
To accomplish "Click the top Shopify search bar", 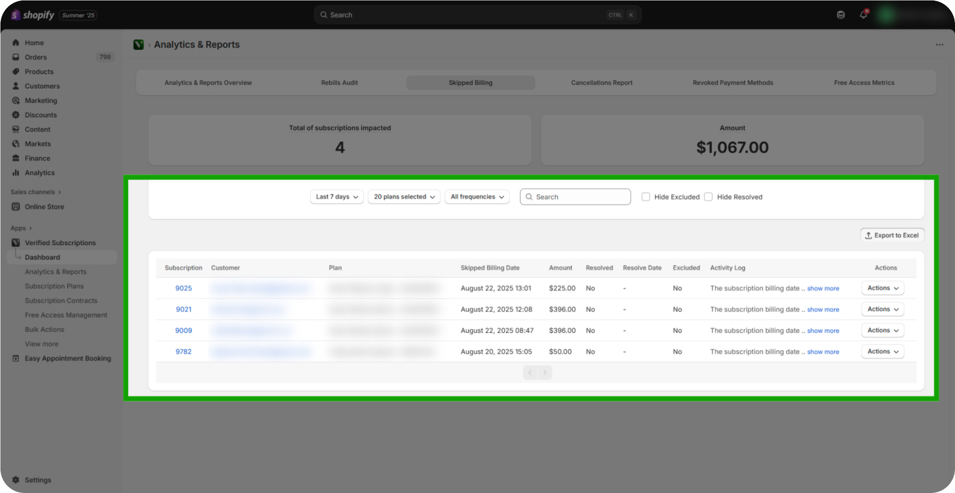I will tap(478, 15).
